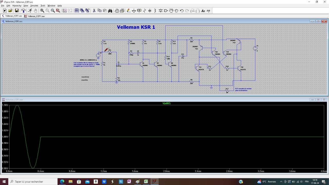Open the File menu
The height and width of the screenshot is (185, 329).
coord(3,5)
